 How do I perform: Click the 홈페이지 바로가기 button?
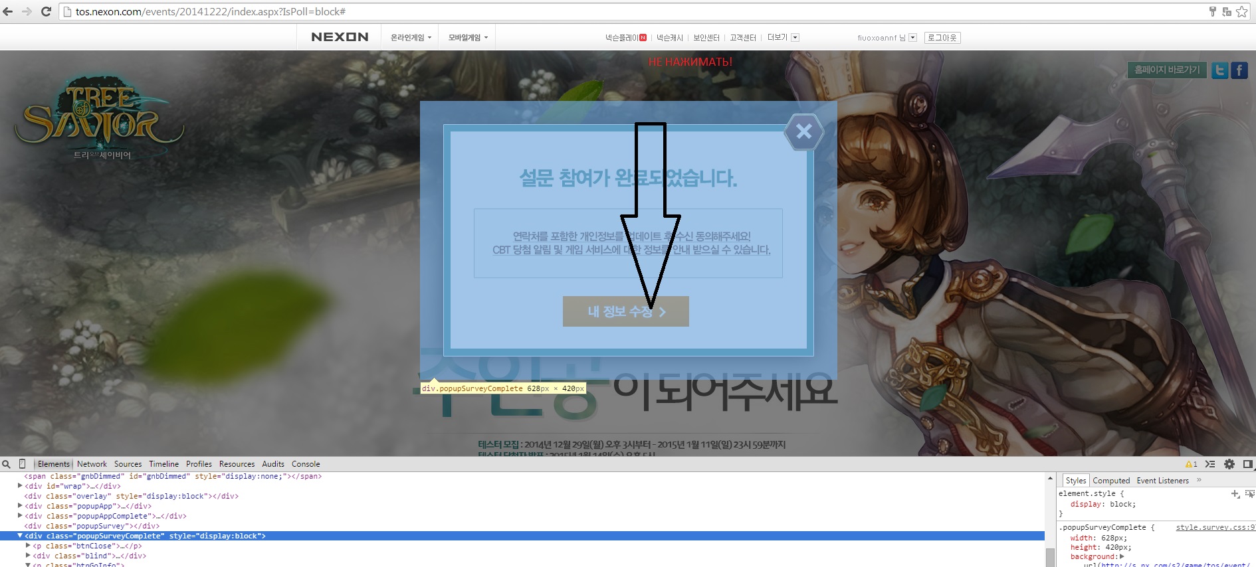click(1167, 70)
